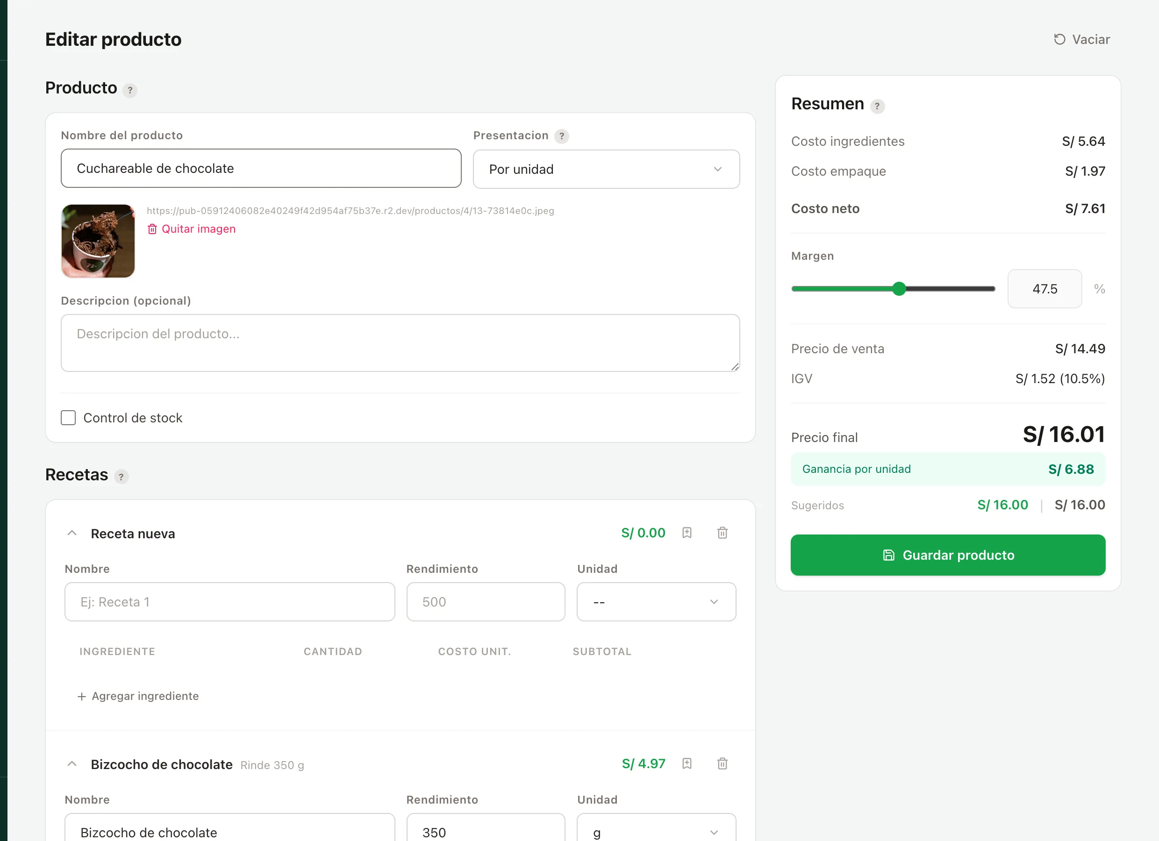Click Agregar ingrediente in Receta nueva
1159x841 pixels.
(138, 696)
